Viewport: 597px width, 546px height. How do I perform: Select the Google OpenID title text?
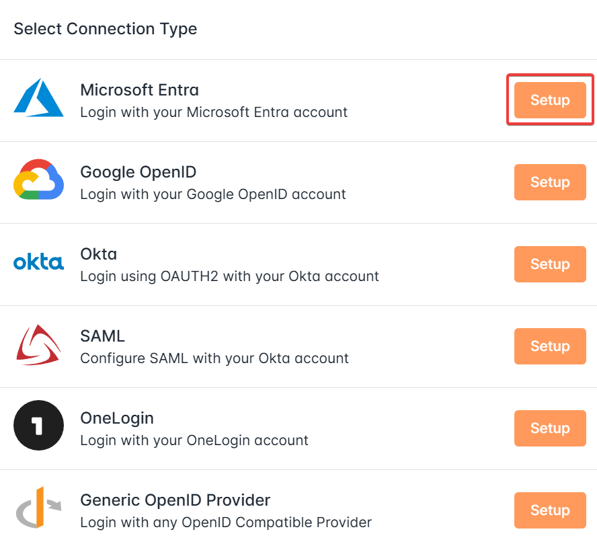click(138, 172)
